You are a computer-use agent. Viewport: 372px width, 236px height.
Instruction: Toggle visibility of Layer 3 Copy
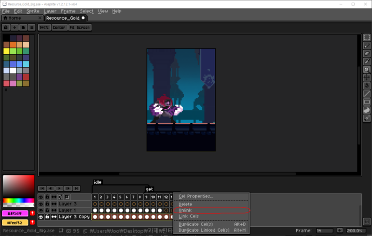[x=41, y=217]
